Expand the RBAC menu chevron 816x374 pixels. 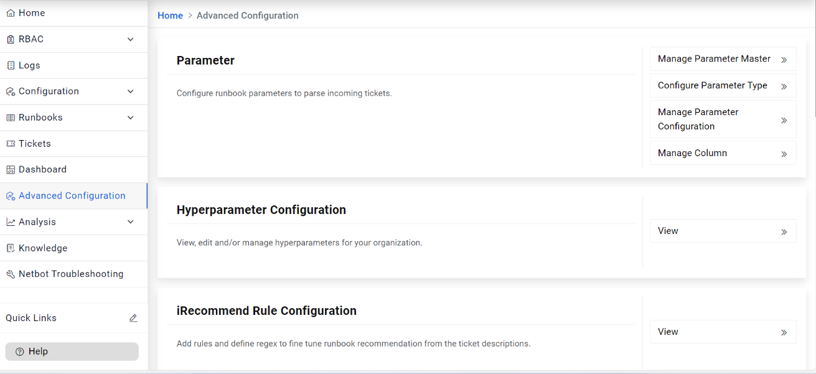(131, 39)
